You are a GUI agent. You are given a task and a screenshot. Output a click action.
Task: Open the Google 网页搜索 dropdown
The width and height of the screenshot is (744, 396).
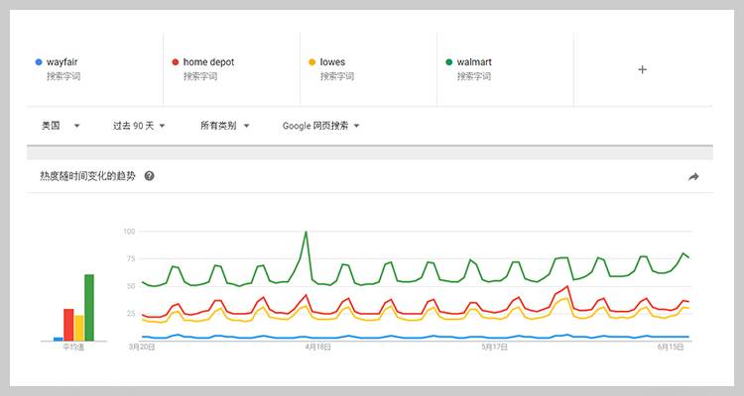319,126
